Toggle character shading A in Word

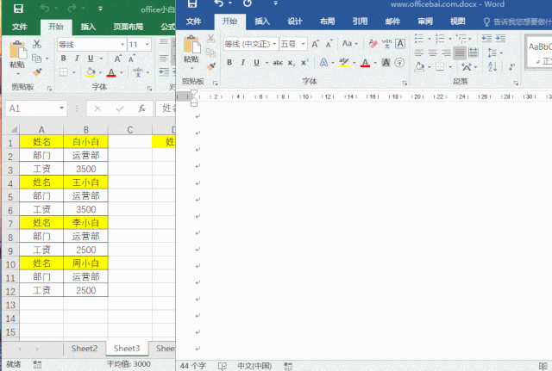tap(386, 63)
